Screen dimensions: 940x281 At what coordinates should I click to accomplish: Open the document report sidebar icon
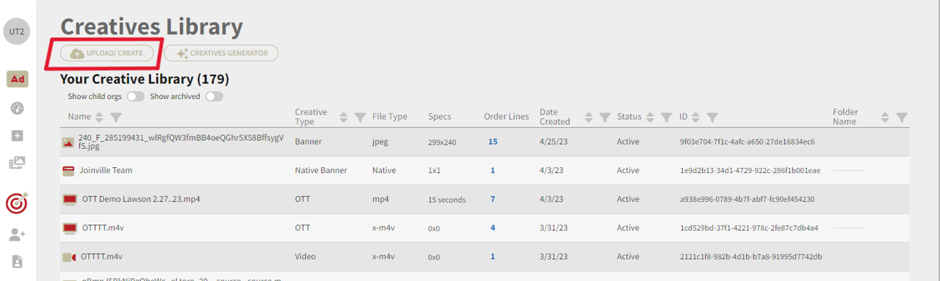(18, 262)
